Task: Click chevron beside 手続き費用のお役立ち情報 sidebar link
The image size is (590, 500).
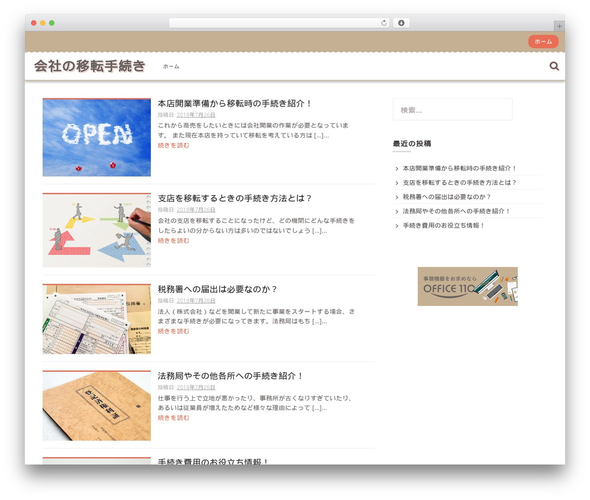Action: point(397,226)
